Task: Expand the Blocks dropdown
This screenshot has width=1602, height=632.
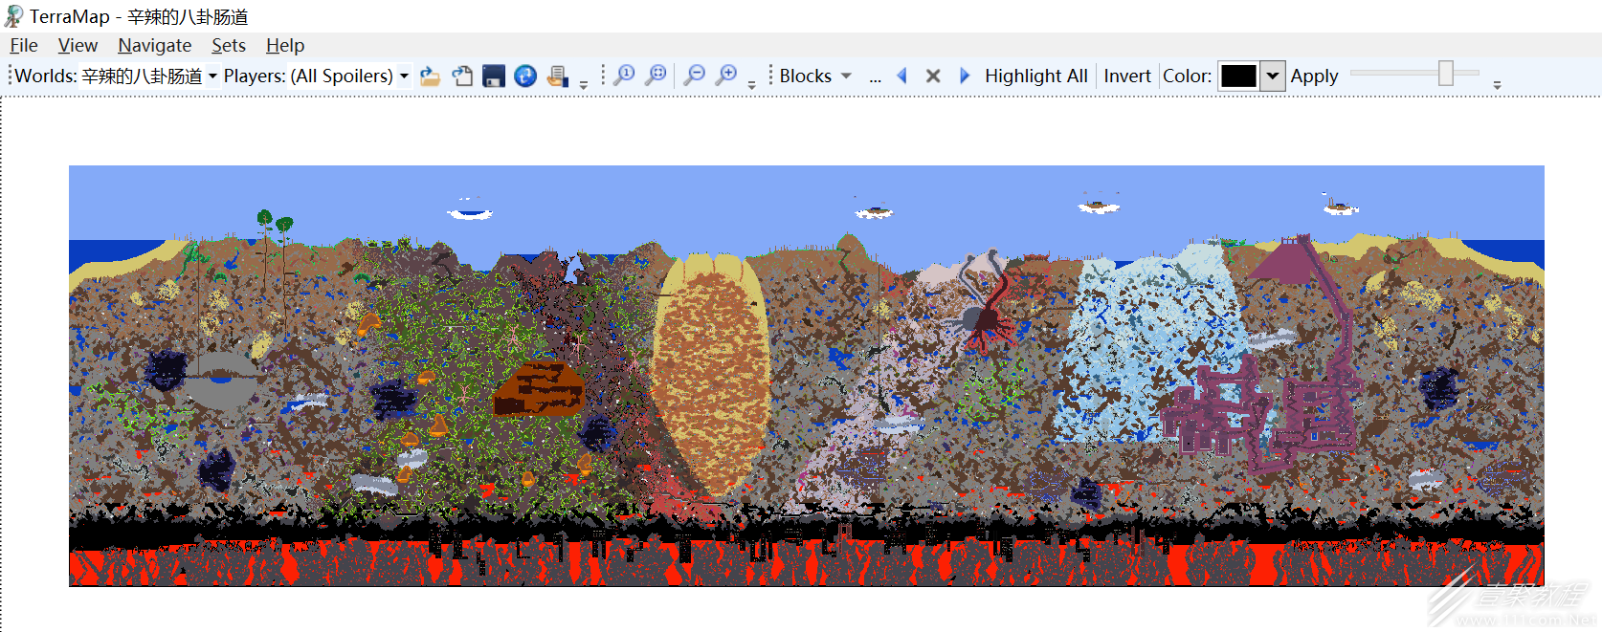Action: (845, 76)
